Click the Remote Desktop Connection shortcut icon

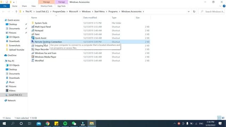point(33,42)
